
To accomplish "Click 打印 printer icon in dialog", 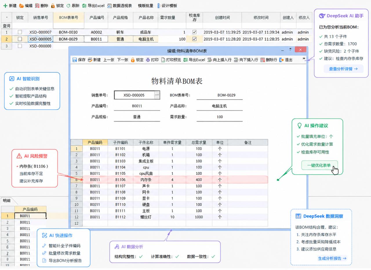I will tap(148, 60).
